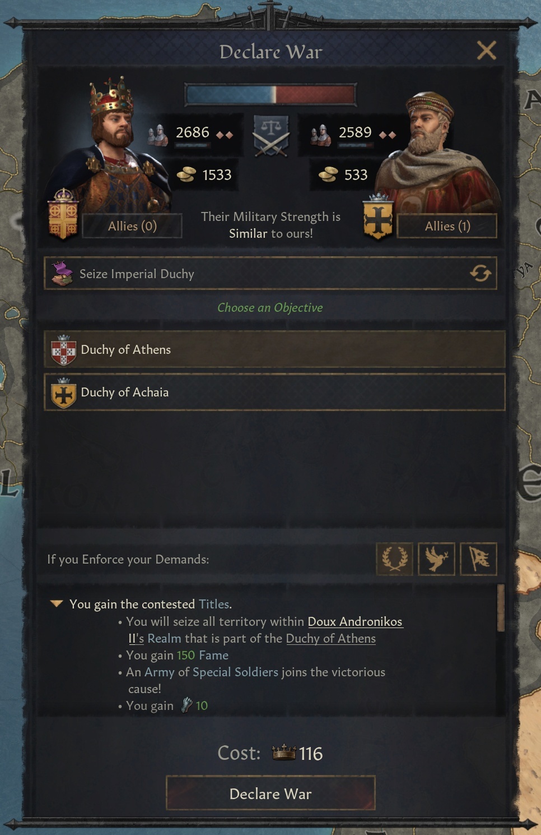Show the white peace dove outcome
The height and width of the screenshot is (835, 541).
[436, 559]
